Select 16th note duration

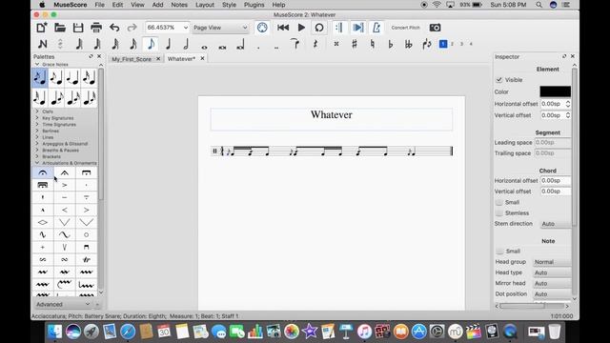(133, 44)
